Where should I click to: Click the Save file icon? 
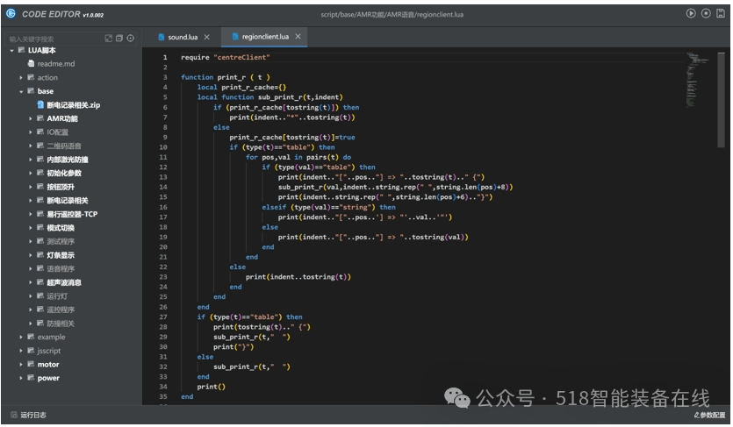tap(721, 13)
